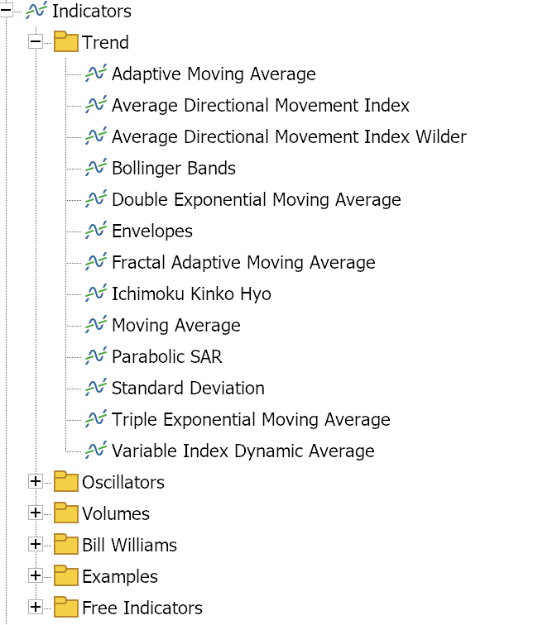Viewport: 538px width, 625px height.
Task: Select Variable Index Dynamic Average label
Action: [243, 451]
